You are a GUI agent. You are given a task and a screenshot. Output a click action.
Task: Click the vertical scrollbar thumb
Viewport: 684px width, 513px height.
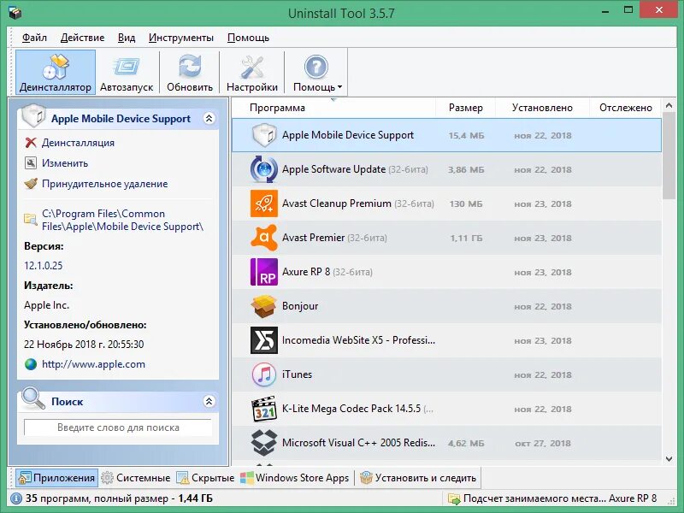click(669, 156)
